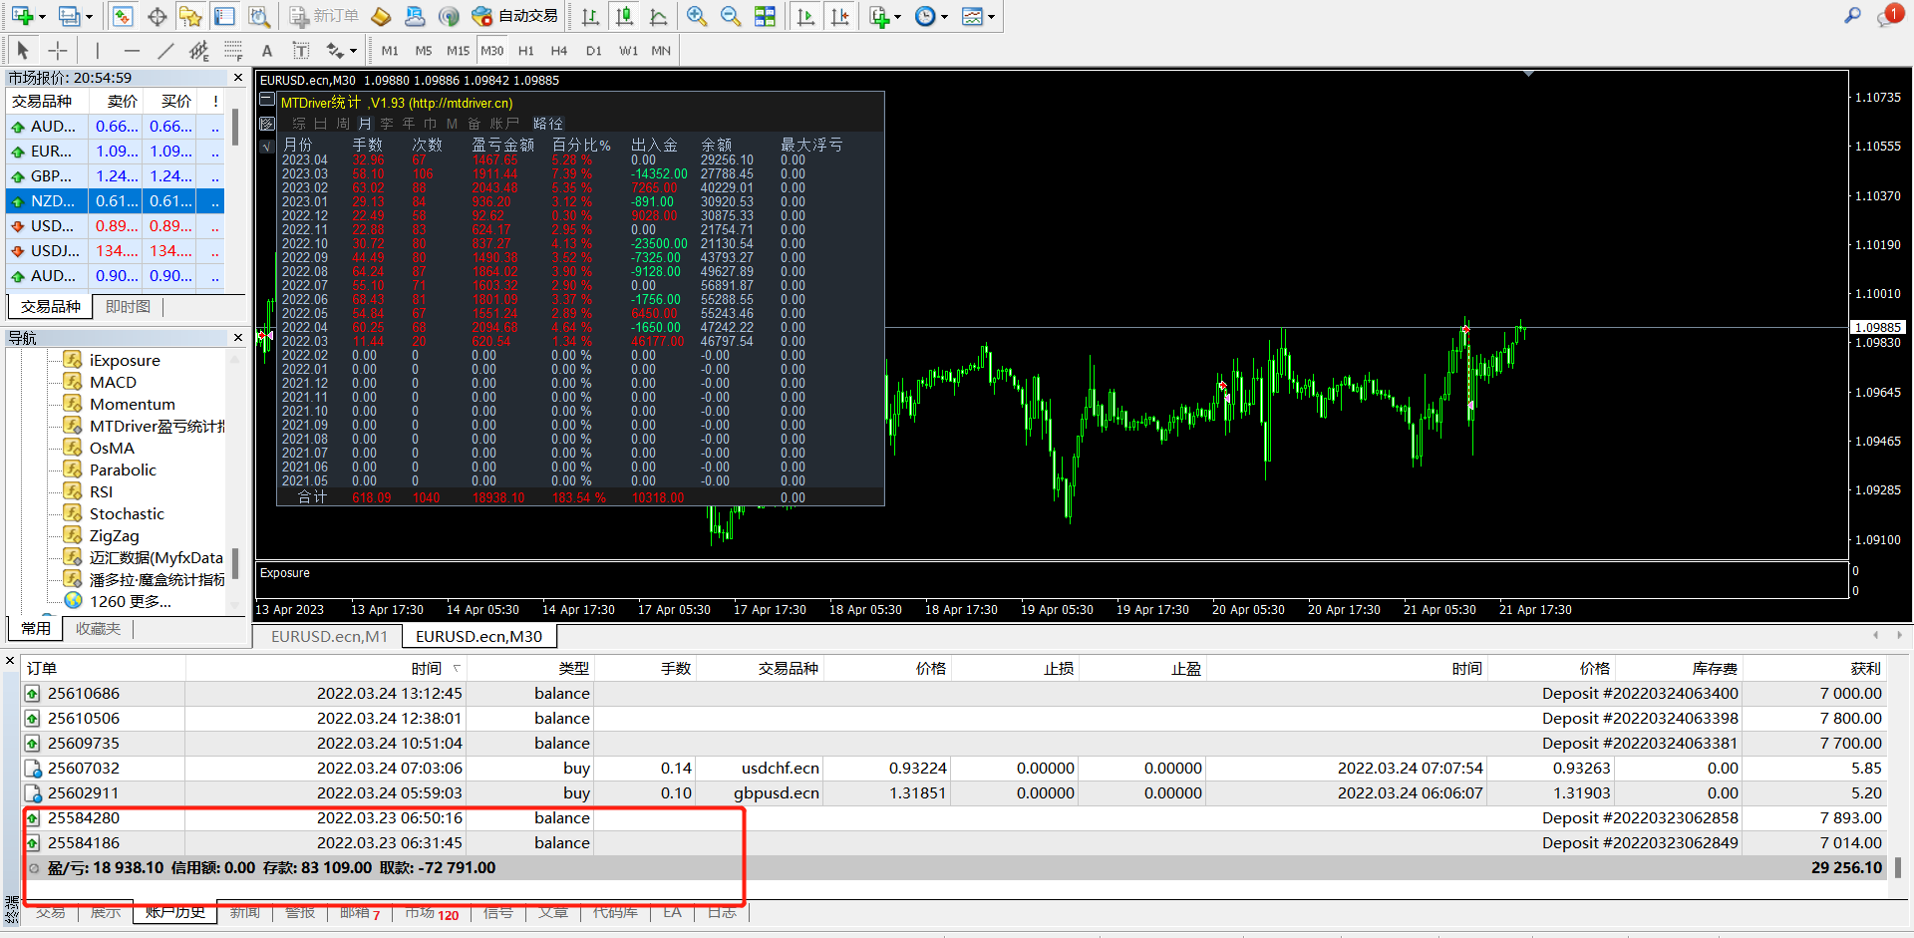Open the periodicity clock dropdown
The width and height of the screenshot is (1914, 938).
coord(944,17)
